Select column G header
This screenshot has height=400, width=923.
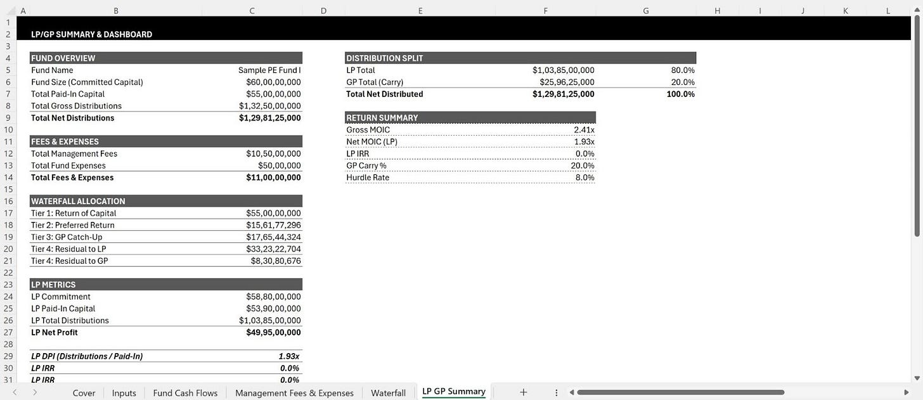(646, 11)
